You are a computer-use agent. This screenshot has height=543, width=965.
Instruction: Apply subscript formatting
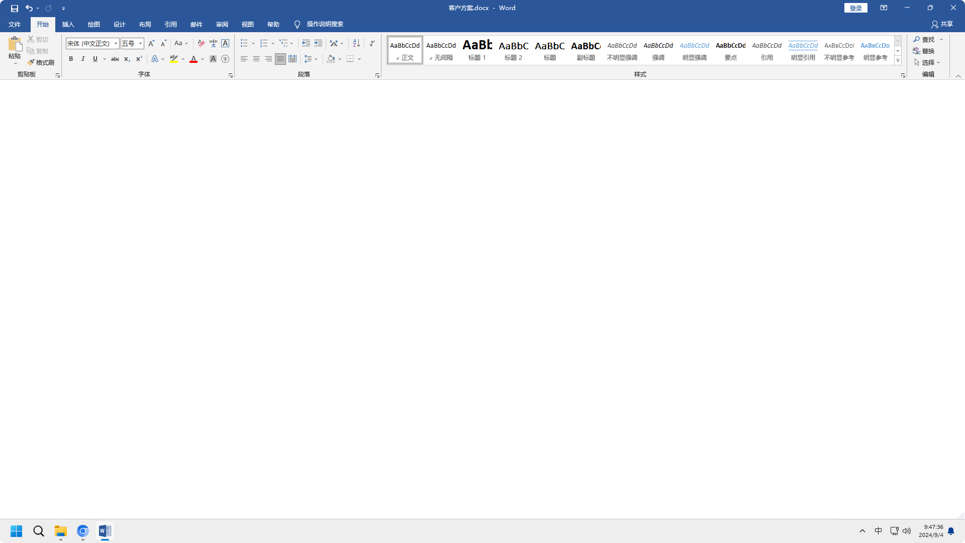(127, 59)
